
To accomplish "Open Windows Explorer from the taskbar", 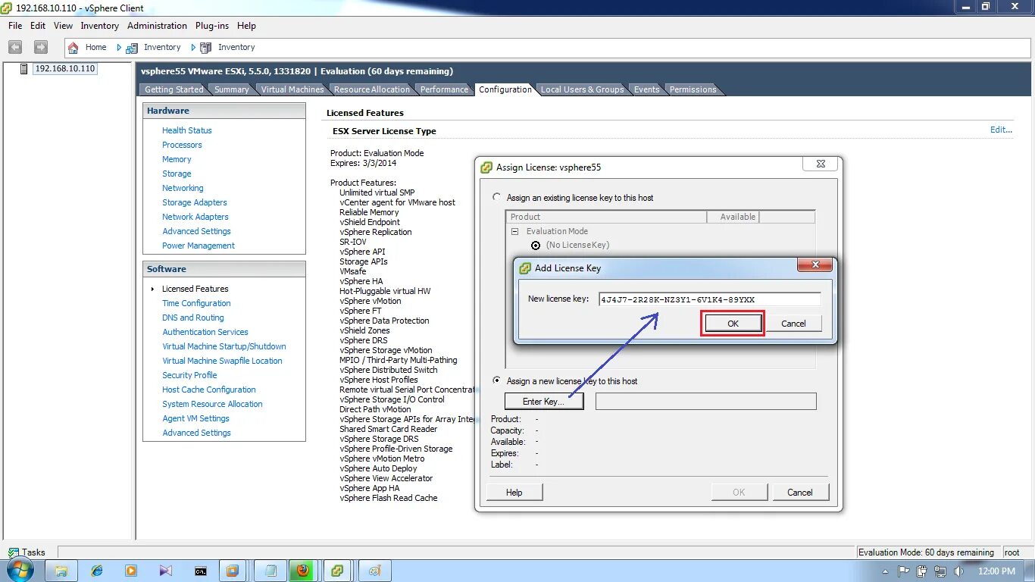I will (61, 571).
